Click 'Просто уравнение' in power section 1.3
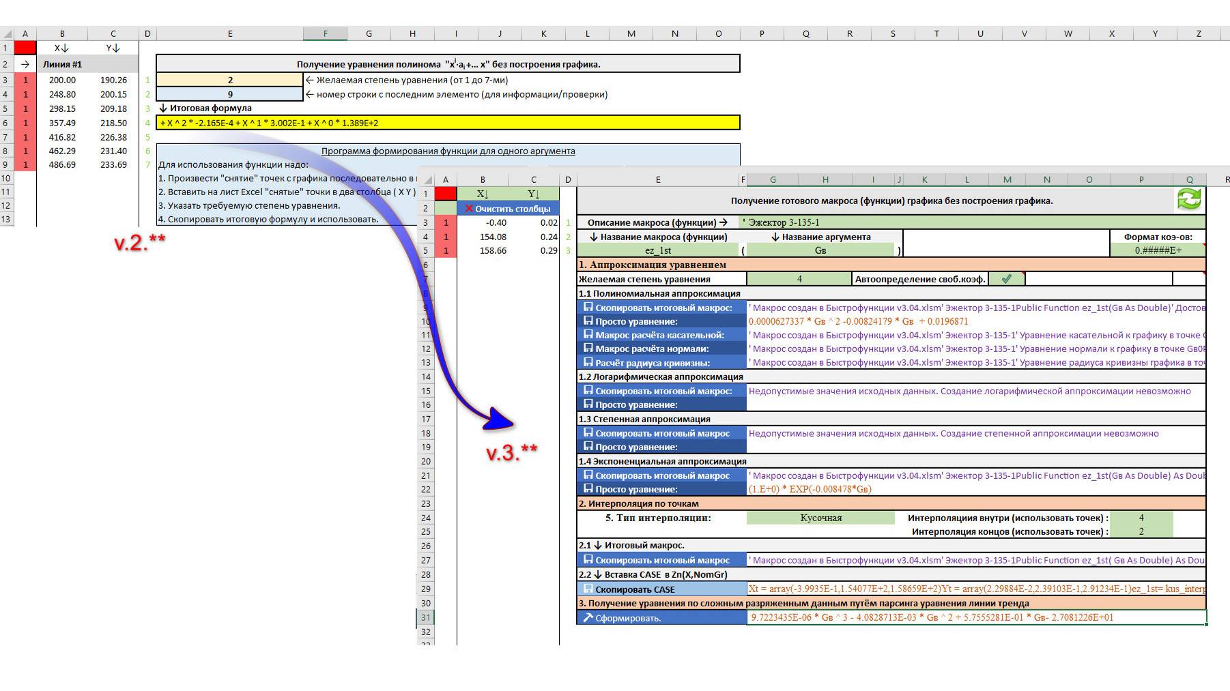 click(662, 447)
